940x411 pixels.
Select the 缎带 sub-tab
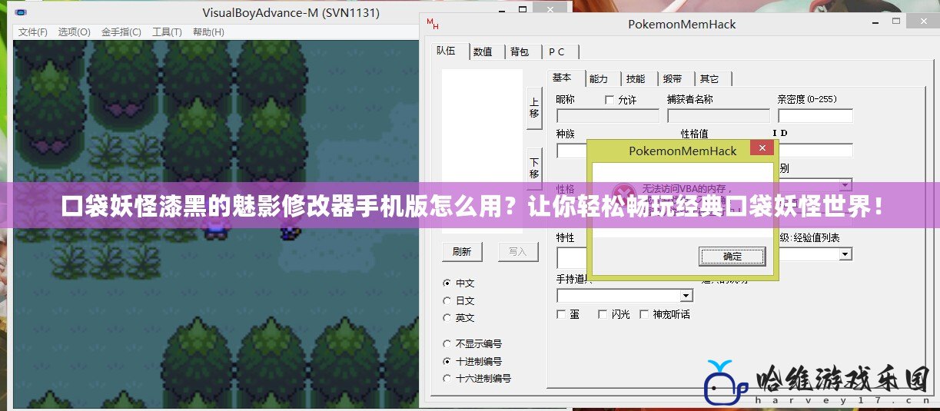[673, 78]
